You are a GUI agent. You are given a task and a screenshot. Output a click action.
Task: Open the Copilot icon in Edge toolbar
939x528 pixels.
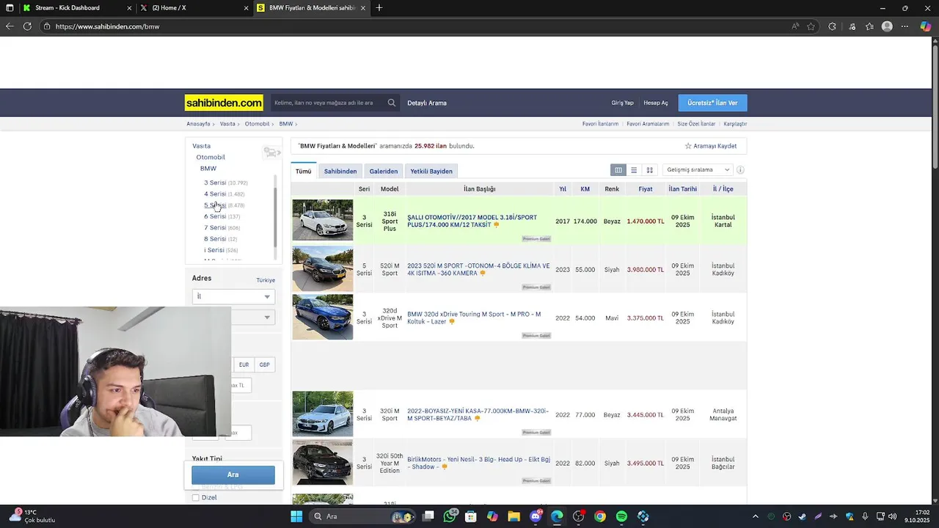926,26
